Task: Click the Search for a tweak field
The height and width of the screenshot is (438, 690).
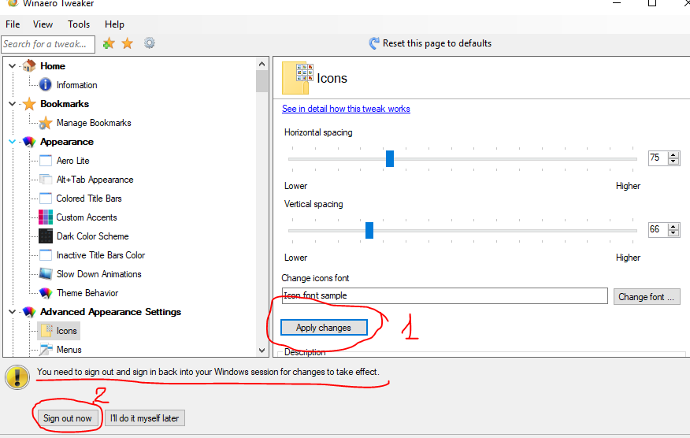Action: click(x=47, y=44)
